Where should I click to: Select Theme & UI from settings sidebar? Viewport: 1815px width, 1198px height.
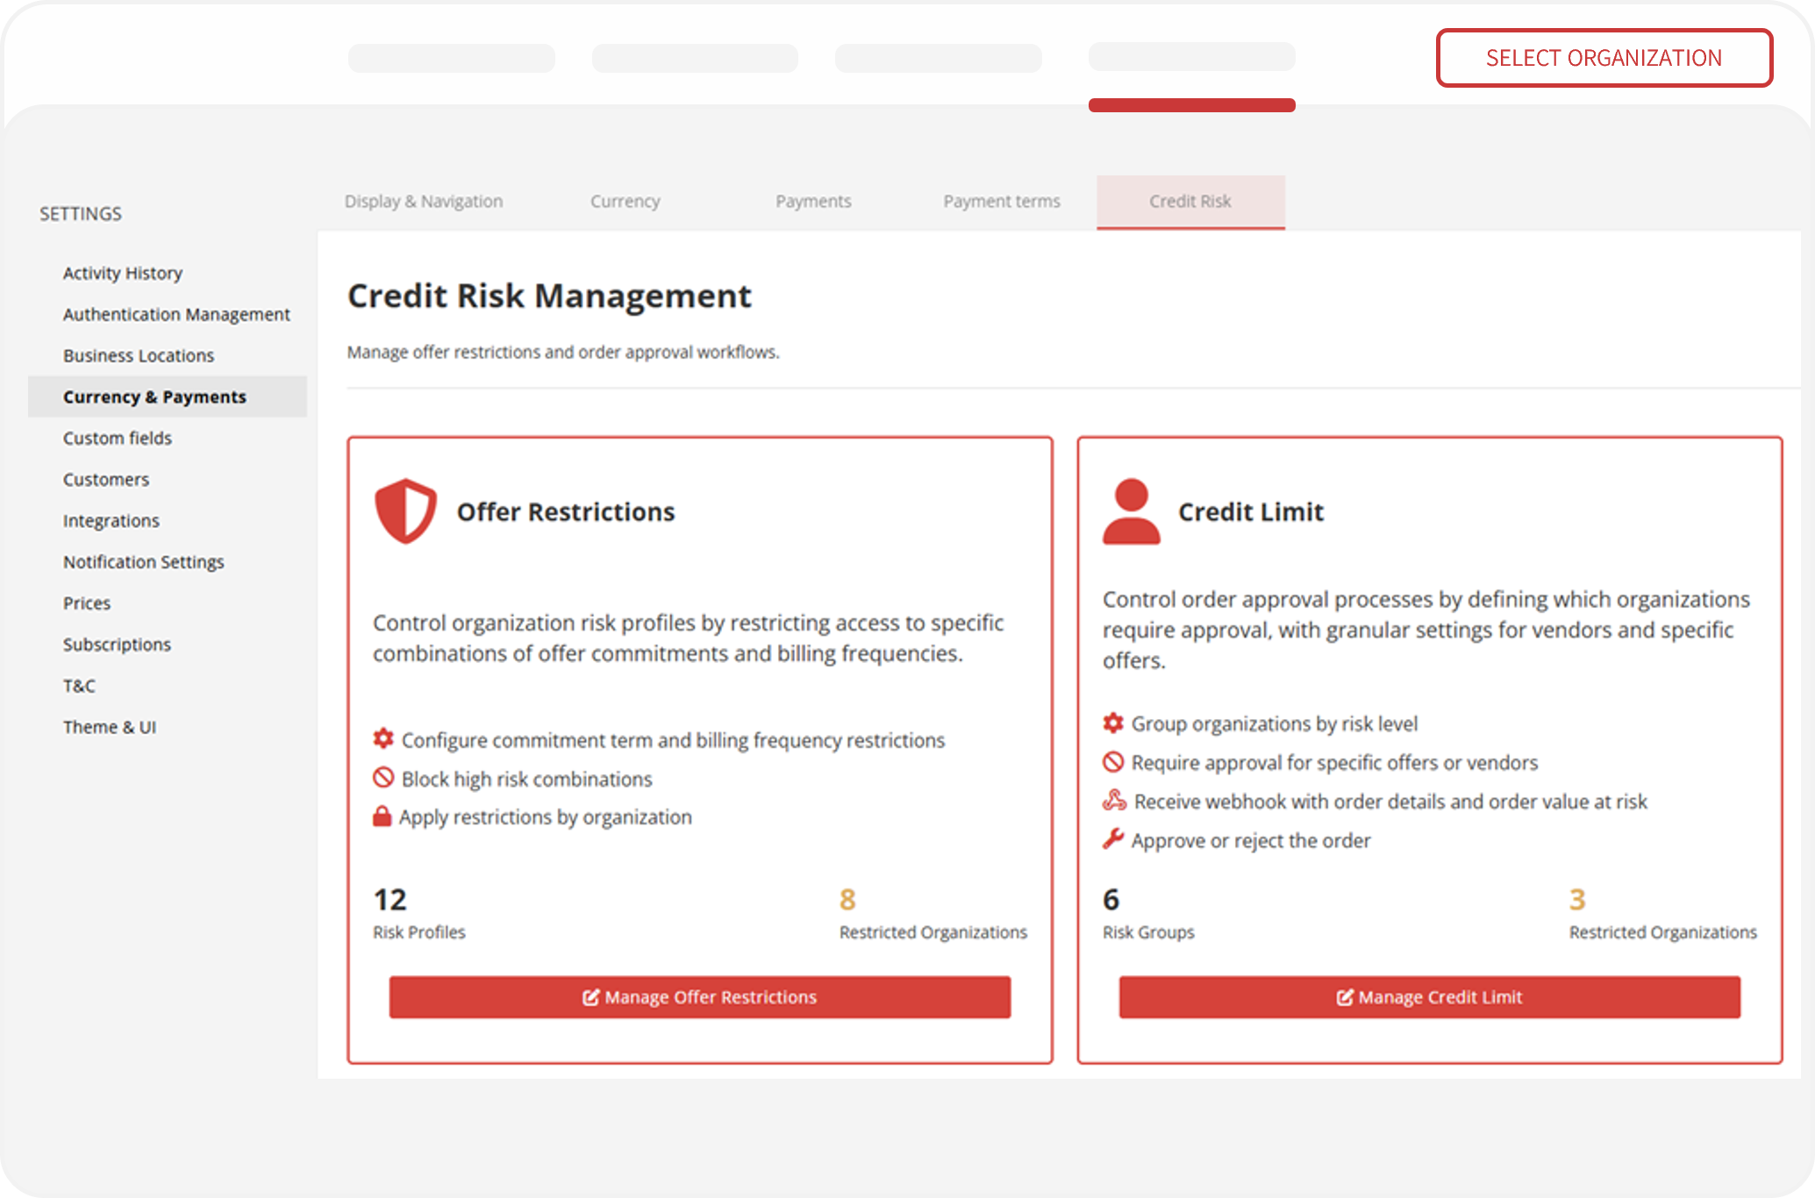(x=110, y=726)
